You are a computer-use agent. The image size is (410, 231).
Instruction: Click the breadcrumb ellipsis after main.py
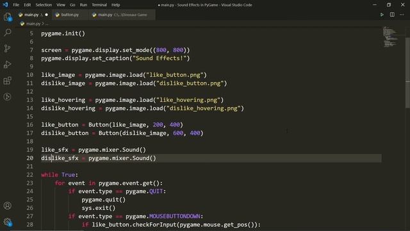(x=47, y=24)
